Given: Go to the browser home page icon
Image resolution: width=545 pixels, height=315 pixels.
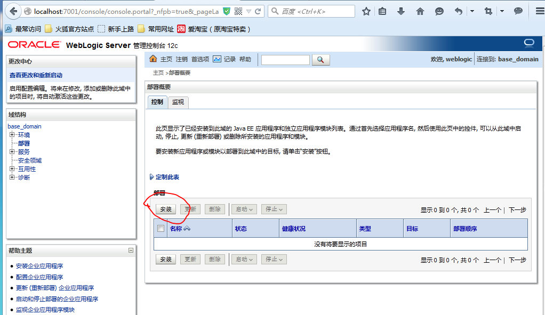Looking at the screenshot, I should 420,12.
